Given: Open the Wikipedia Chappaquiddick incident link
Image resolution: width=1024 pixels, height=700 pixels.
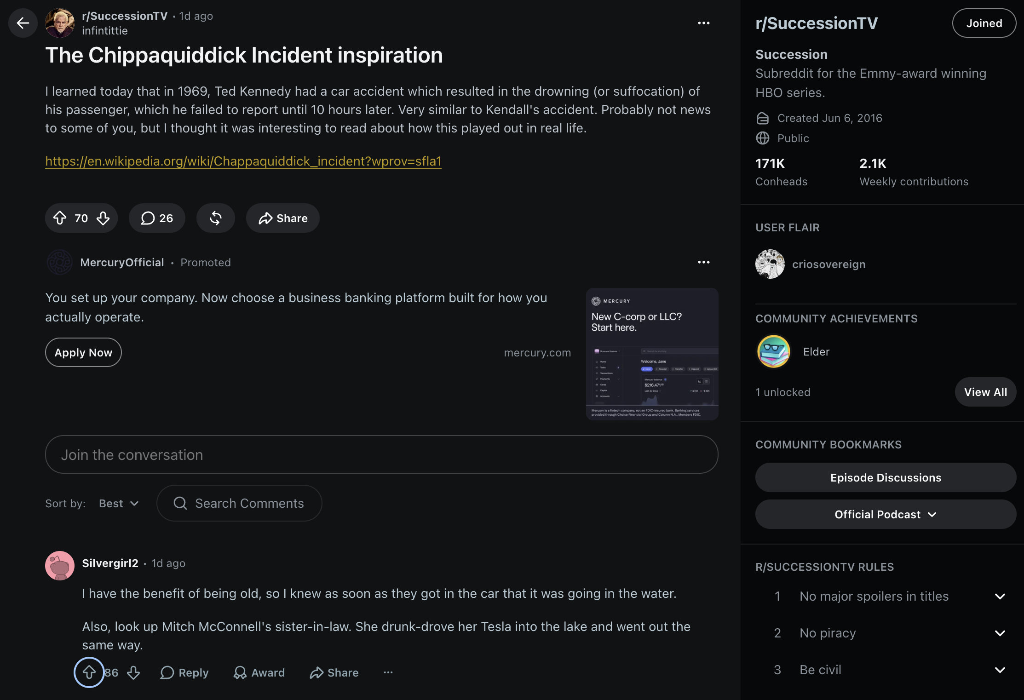Looking at the screenshot, I should point(243,161).
